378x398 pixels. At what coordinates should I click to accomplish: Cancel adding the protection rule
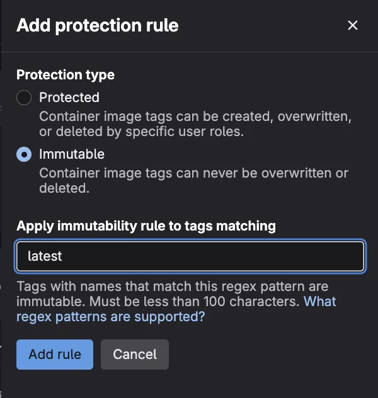point(135,355)
